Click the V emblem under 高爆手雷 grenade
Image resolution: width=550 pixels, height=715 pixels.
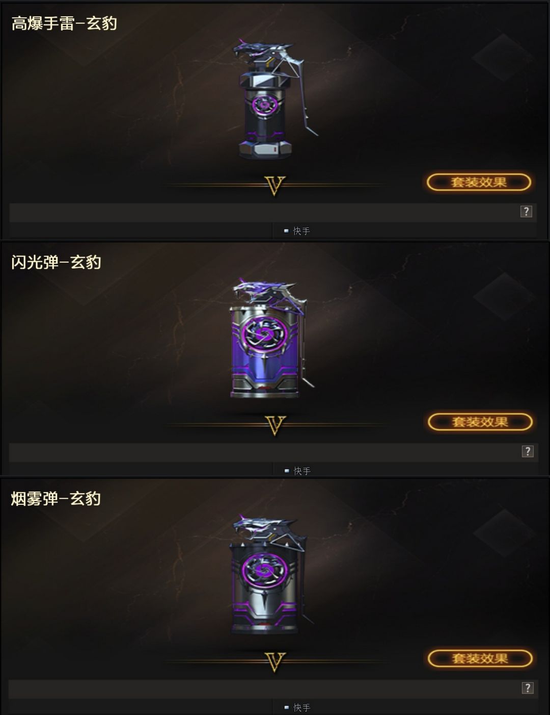(x=274, y=186)
